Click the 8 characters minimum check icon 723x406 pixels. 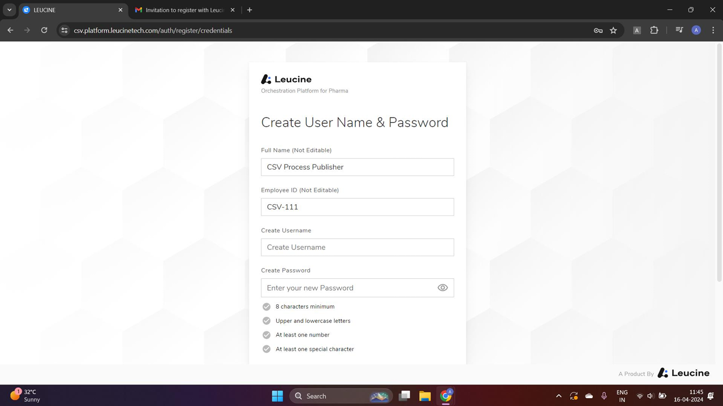click(266, 306)
